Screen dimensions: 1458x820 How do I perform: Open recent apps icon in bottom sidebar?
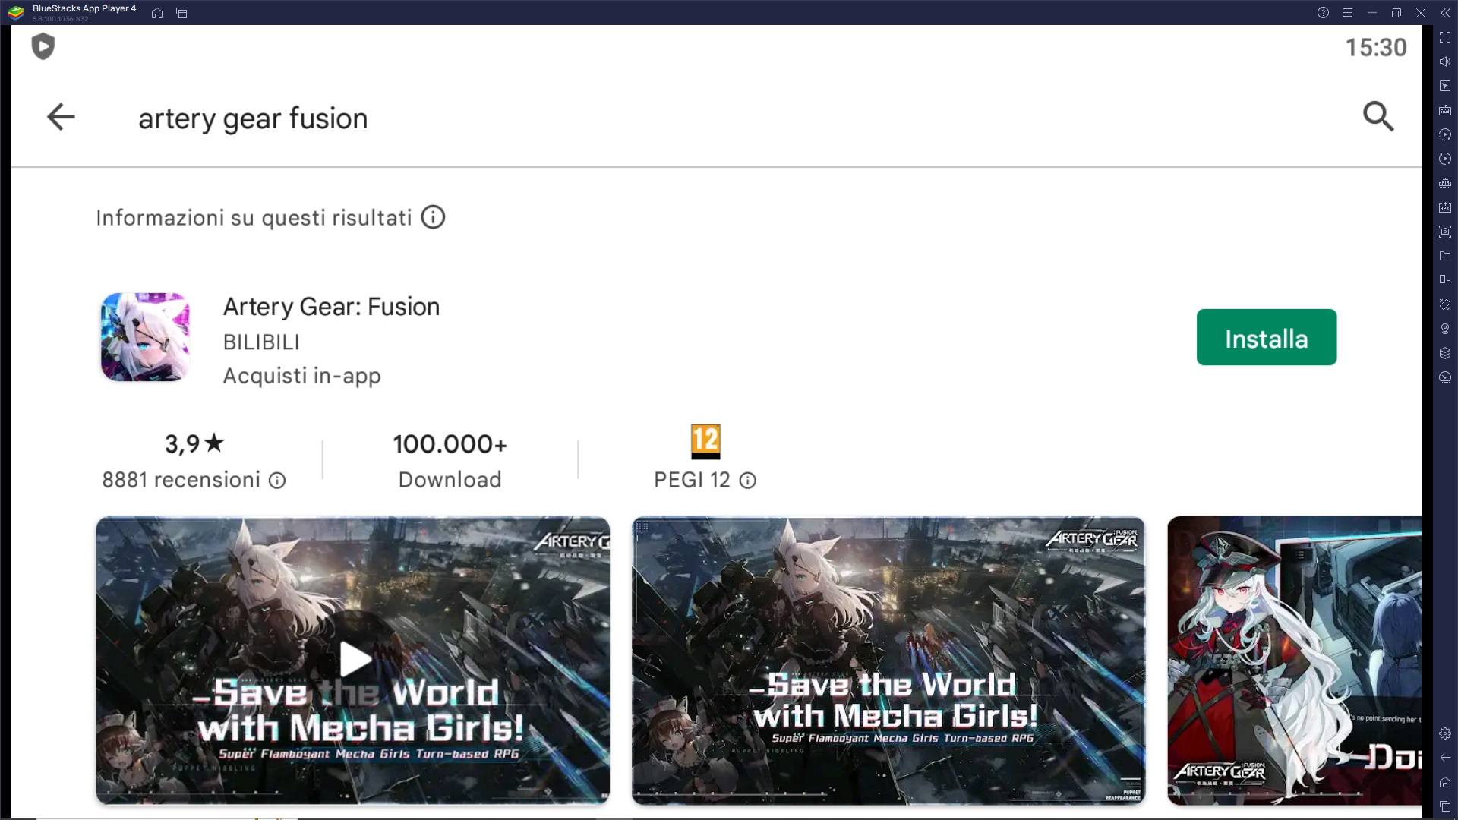point(1445,806)
